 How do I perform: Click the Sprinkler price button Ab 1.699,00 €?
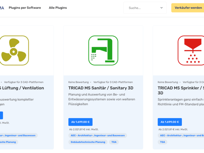pos(170,122)
